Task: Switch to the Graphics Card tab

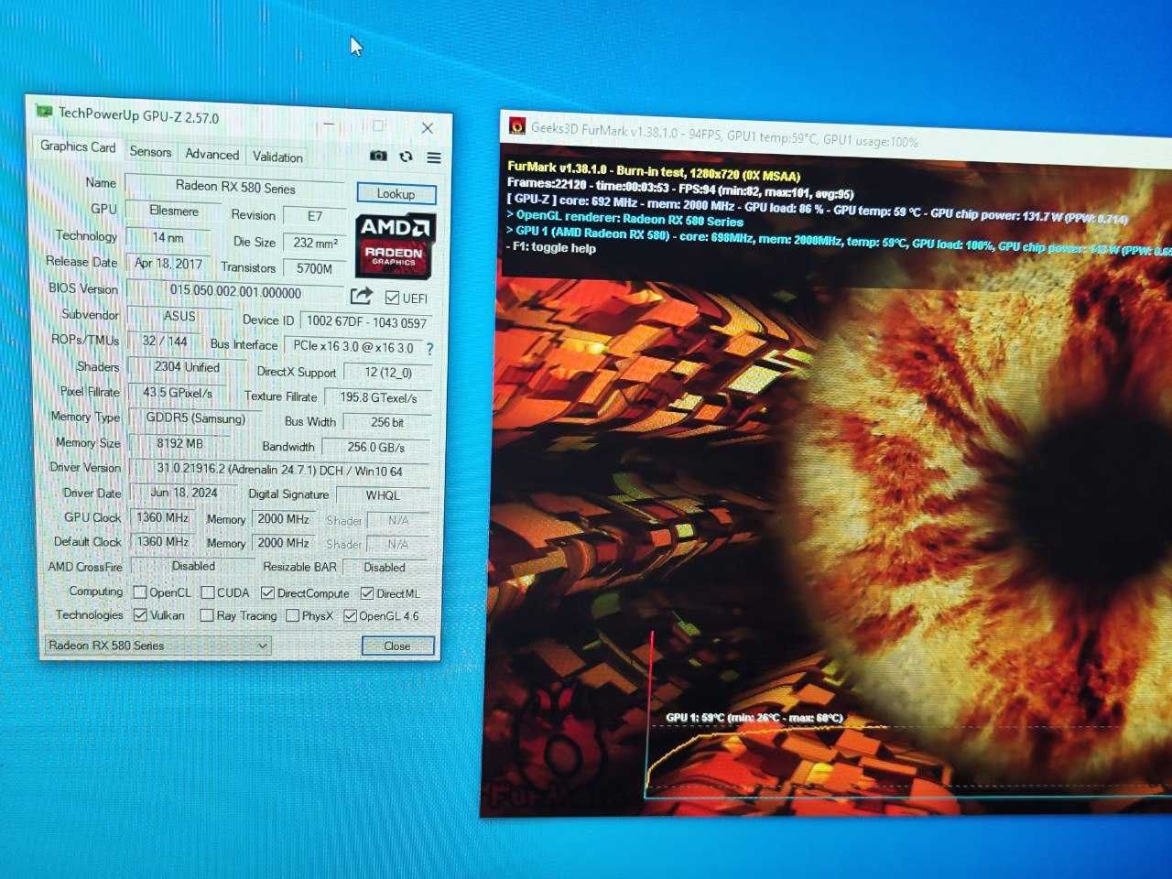Action: [x=78, y=146]
